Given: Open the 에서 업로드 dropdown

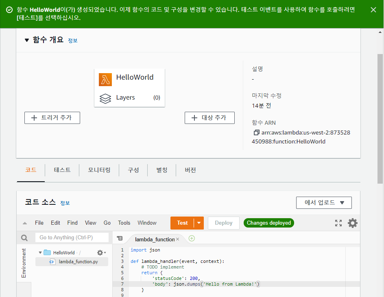Looking at the screenshot, I should [324, 203].
